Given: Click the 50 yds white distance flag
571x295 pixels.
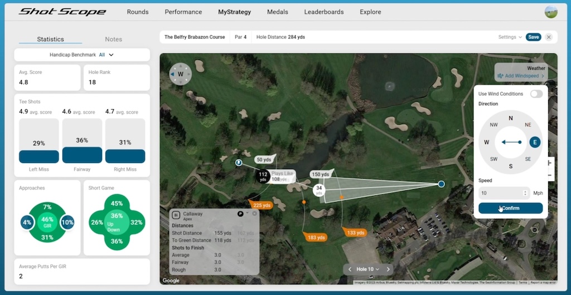Looking at the screenshot, I should pos(265,160).
